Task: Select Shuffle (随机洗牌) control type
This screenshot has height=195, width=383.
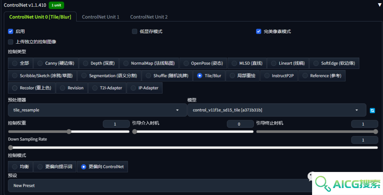Action: point(167,76)
